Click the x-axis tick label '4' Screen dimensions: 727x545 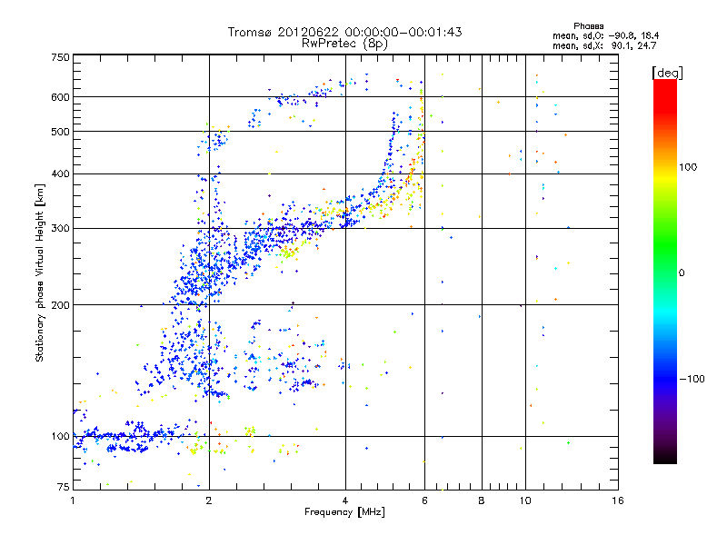click(345, 500)
